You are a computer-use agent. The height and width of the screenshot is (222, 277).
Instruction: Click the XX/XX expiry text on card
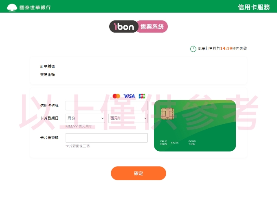[x=175, y=143]
